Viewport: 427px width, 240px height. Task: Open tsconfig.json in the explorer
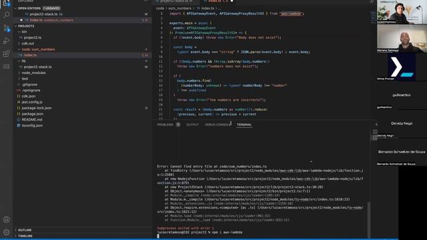click(x=32, y=125)
